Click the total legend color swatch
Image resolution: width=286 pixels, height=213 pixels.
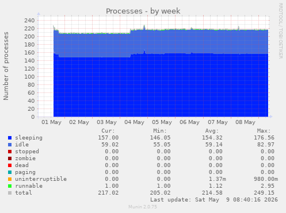[x=10, y=193]
